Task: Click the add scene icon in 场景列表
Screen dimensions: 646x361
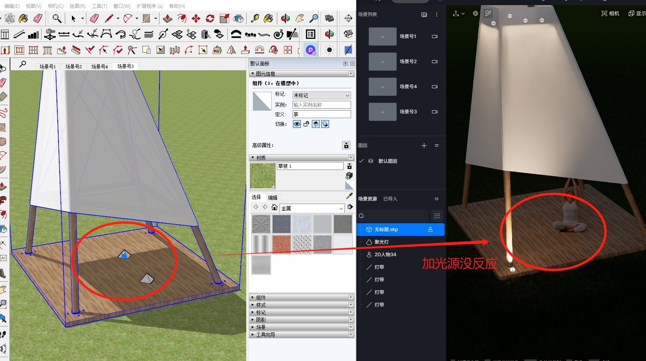Action: tap(424, 15)
